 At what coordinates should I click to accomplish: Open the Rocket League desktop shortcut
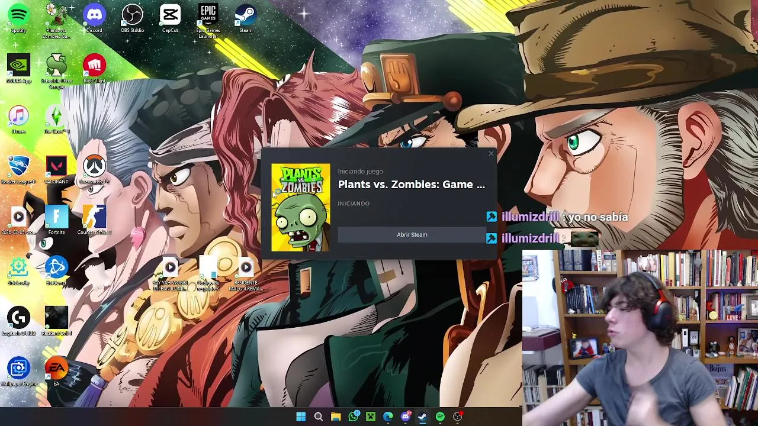[x=18, y=170]
